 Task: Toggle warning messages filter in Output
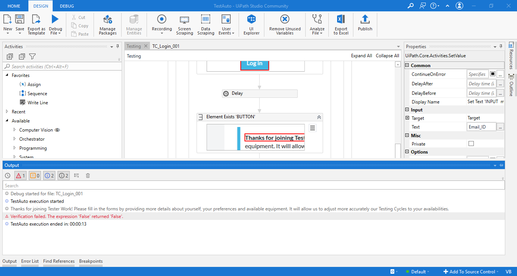tap(34, 176)
